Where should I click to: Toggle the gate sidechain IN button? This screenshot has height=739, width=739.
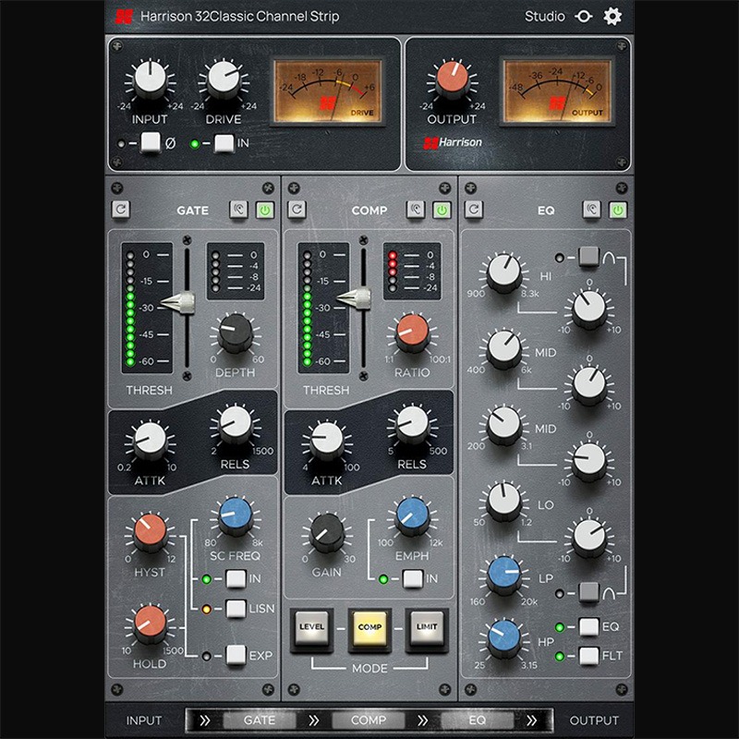[236, 579]
